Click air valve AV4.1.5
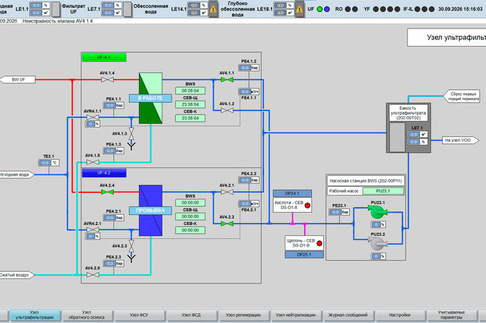 point(92,162)
